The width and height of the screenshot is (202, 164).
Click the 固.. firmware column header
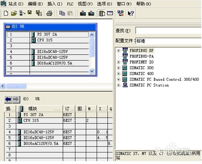[81, 109]
